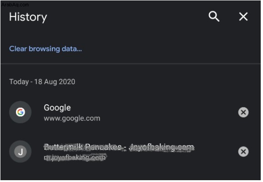
Task: Click the dark circle behind the J avatar
Action: 20,152
